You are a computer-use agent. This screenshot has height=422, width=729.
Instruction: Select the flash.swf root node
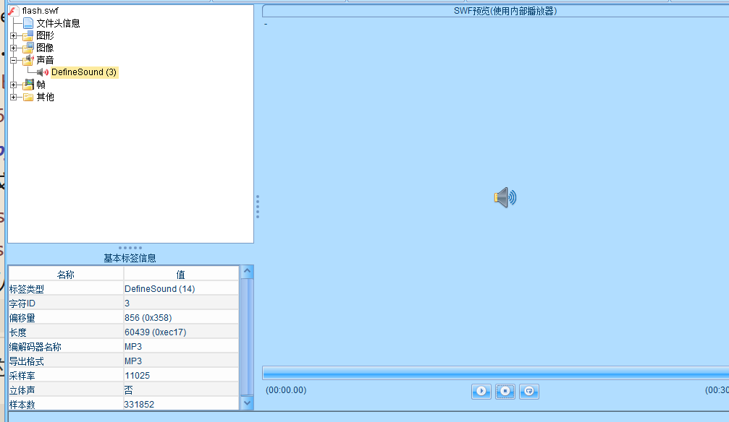[41, 11]
